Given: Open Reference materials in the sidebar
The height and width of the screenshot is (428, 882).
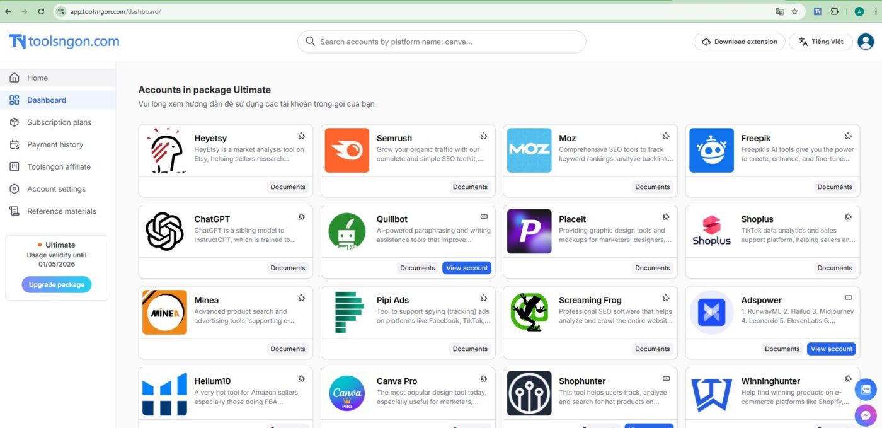Looking at the screenshot, I should click(58, 211).
